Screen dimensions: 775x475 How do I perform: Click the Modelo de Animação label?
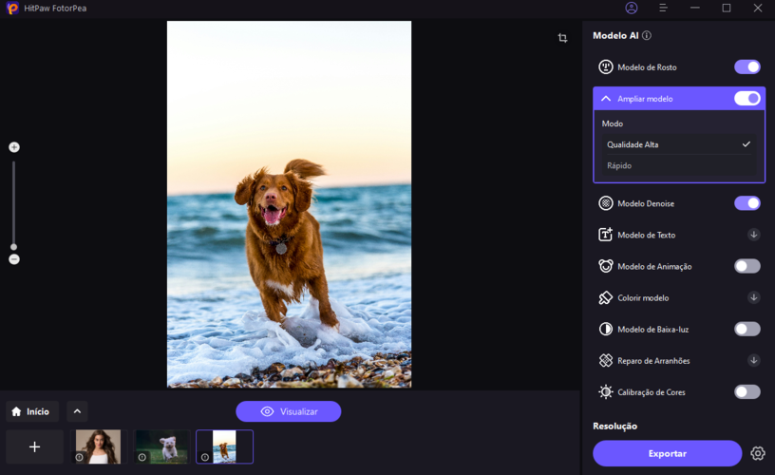point(654,266)
